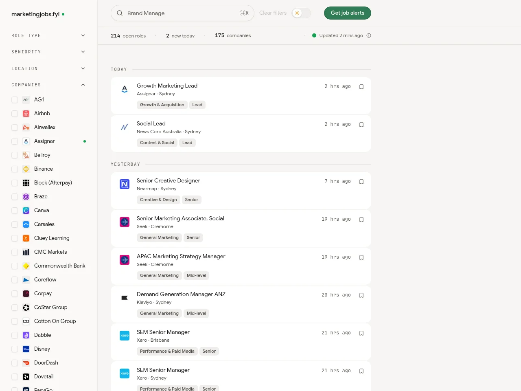This screenshot has height=391, width=521.
Task: Click the Disney logo in the sidebar
Action: [26, 349]
